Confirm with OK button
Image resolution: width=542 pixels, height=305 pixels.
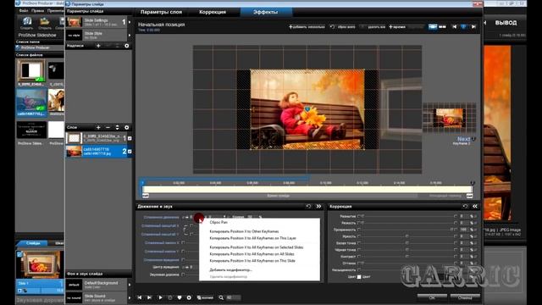tap(432, 297)
